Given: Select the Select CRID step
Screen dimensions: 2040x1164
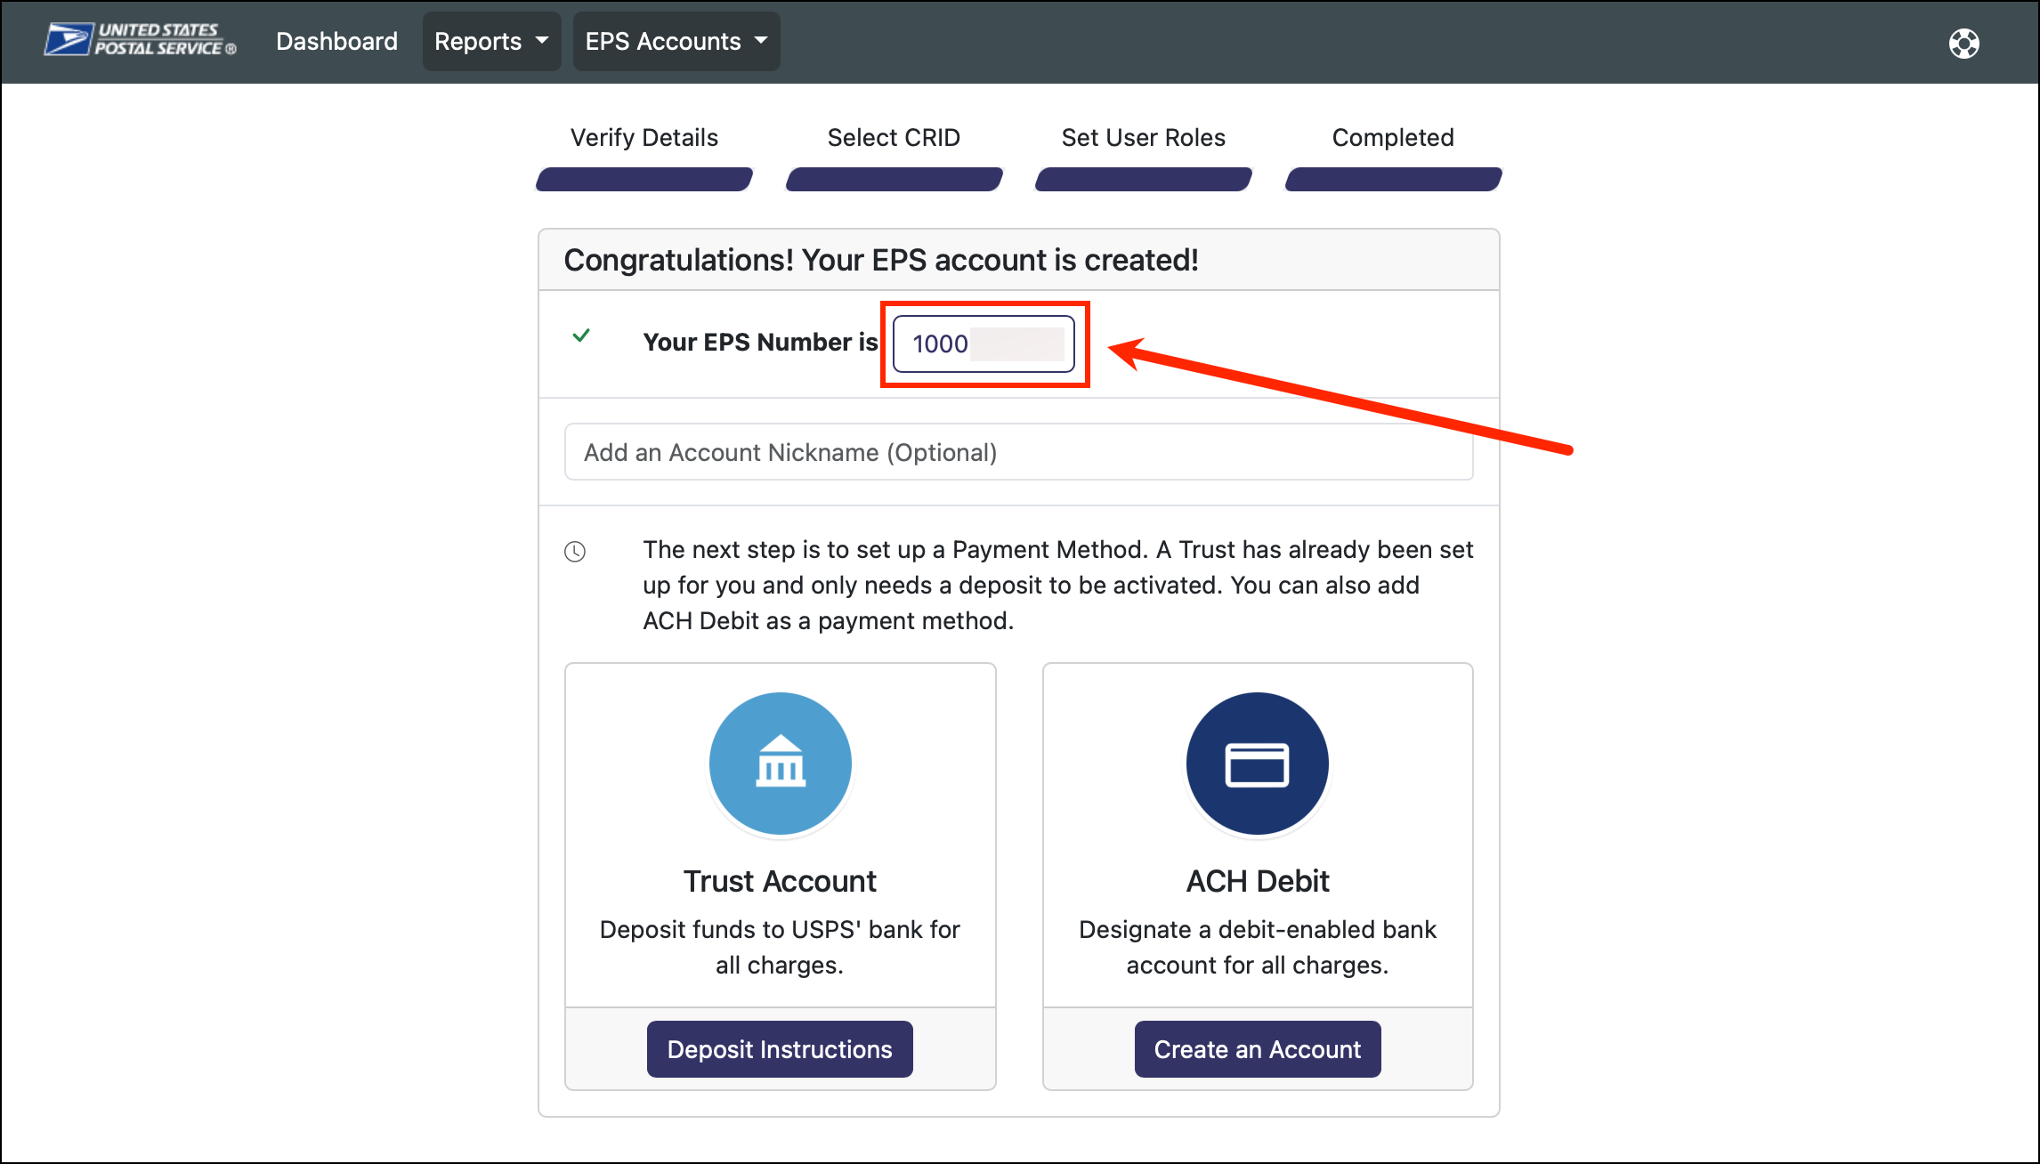Looking at the screenshot, I should coord(894,137).
